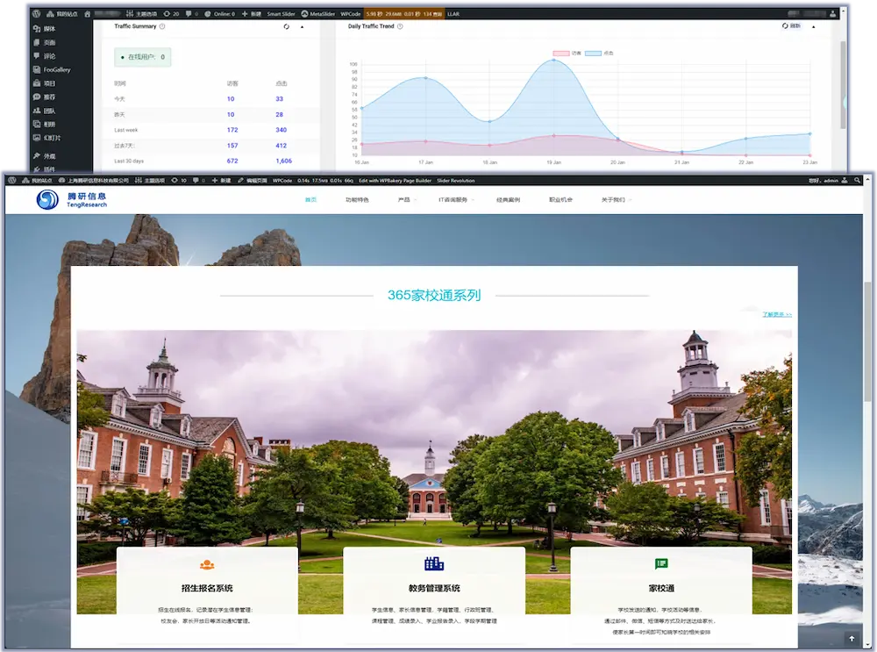Click the blue 教务管理系统 building icon
Image resolution: width=877 pixels, height=652 pixels.
pyautogui.click(x=433, y=563)
